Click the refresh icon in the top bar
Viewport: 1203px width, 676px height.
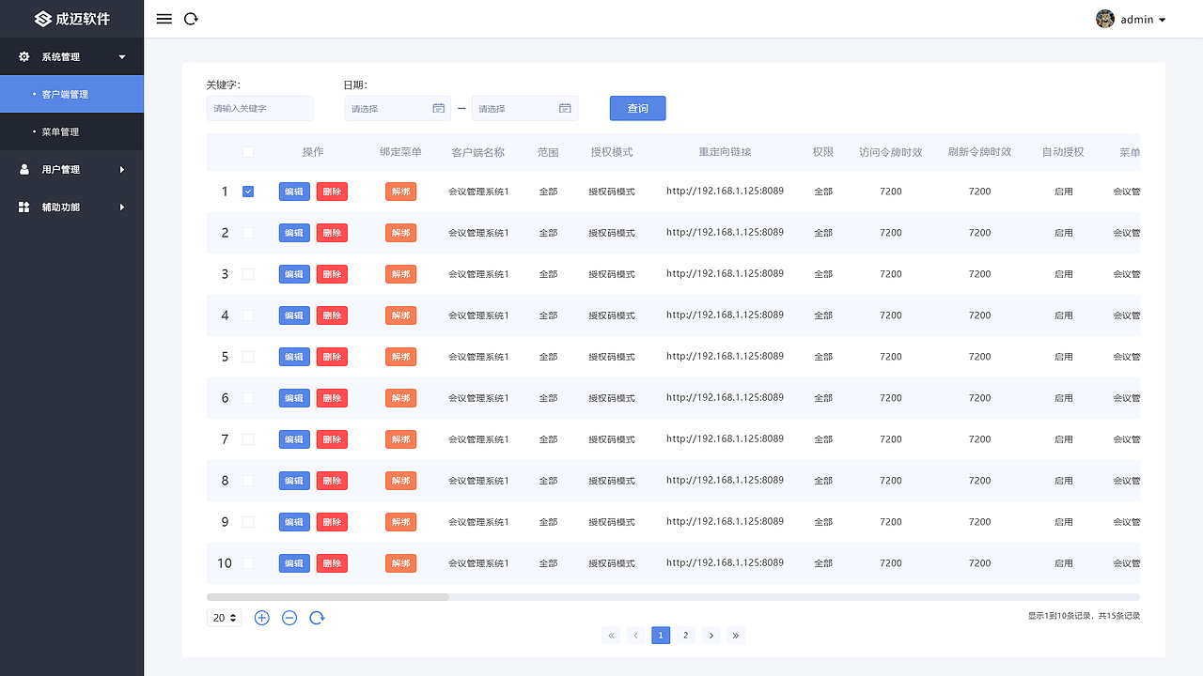point(191,18)
